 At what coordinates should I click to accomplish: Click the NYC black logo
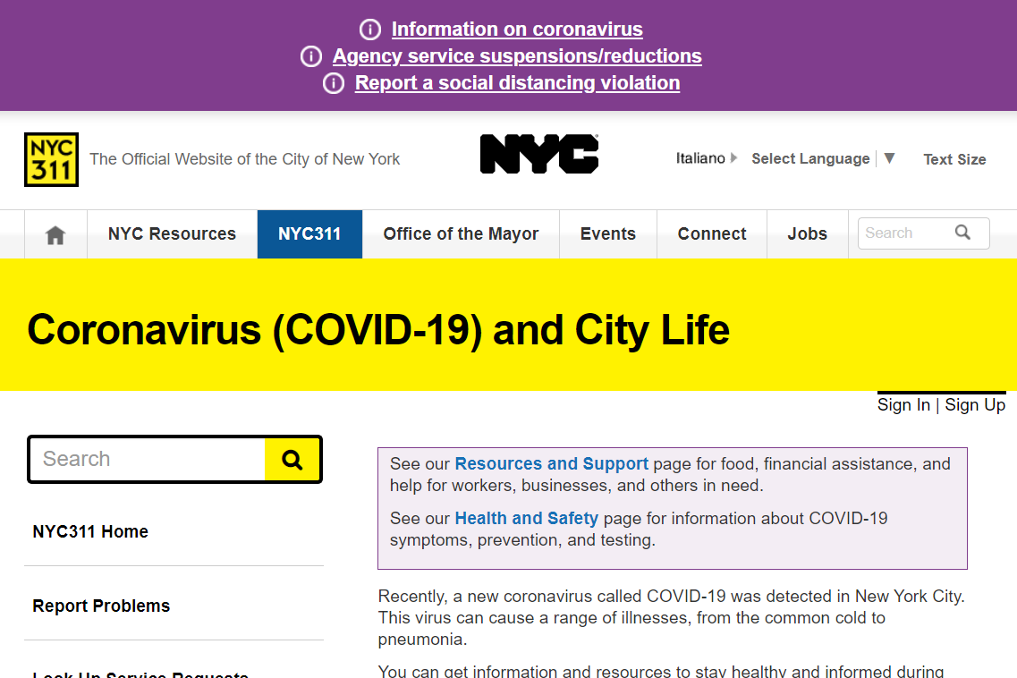(x=539, y=154)
